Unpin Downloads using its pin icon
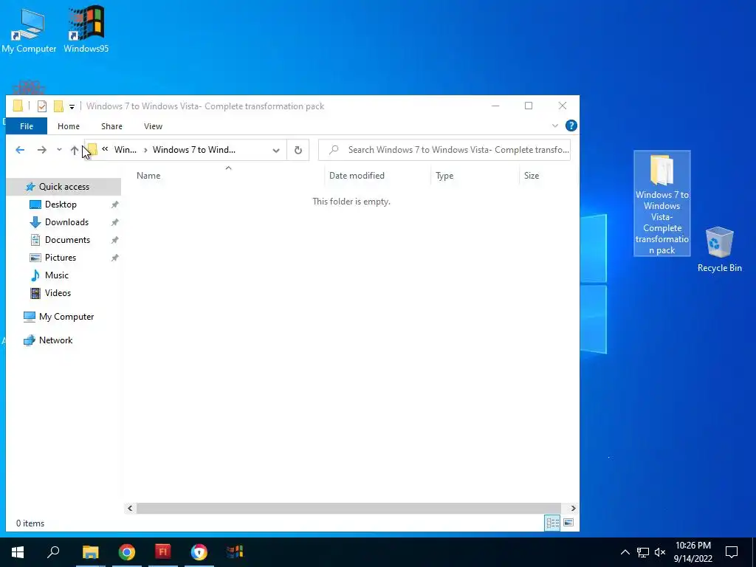756x567 pixels. [114, 222]
